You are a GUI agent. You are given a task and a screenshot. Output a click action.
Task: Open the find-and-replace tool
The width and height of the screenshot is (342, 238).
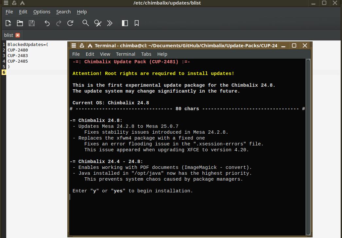pyautogui.click(x=98, y=23)
